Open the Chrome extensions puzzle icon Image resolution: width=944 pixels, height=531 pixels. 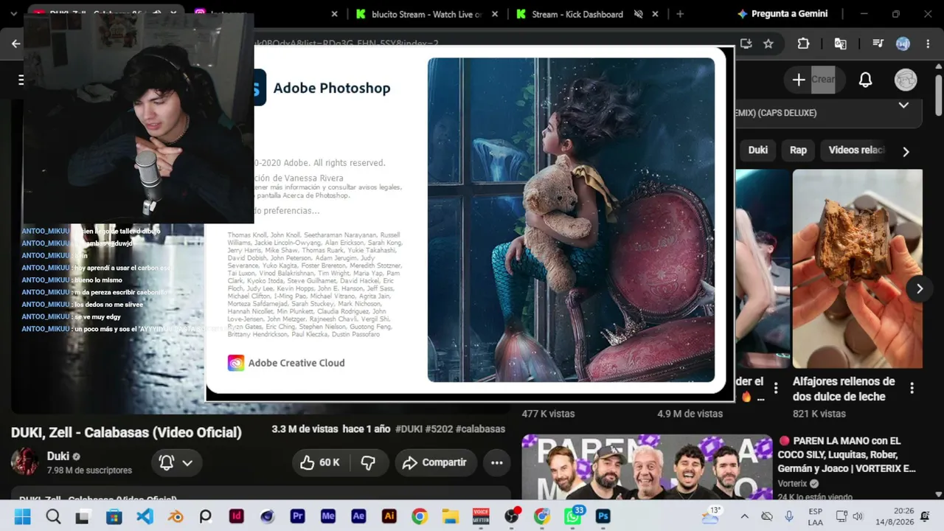[x=804, y=44]
